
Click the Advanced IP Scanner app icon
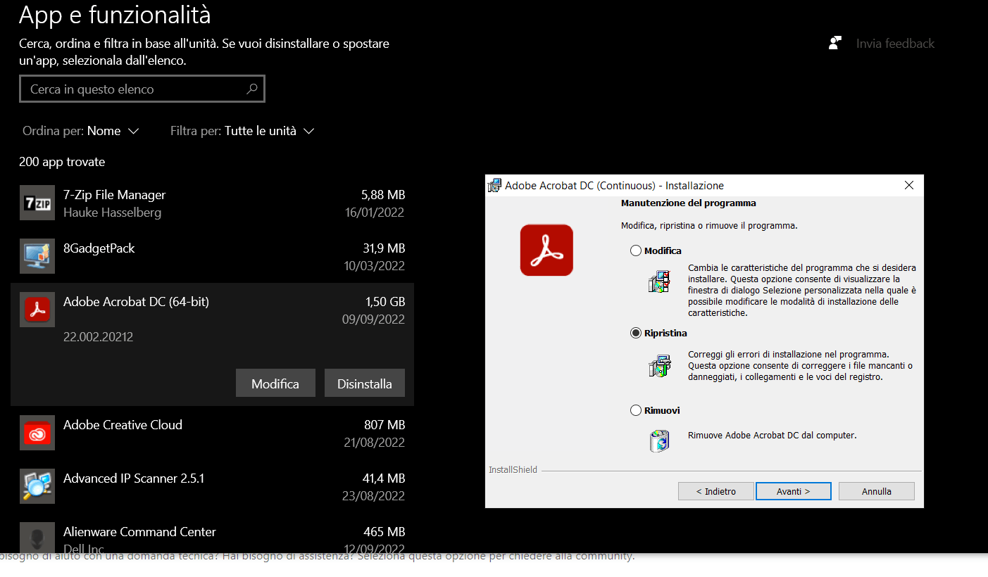pyautogui.click(x=37, y=486)
